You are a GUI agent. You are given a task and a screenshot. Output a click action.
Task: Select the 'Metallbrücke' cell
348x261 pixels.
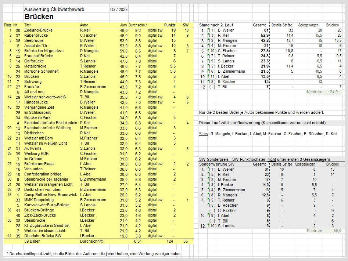[x=35, y=66]
